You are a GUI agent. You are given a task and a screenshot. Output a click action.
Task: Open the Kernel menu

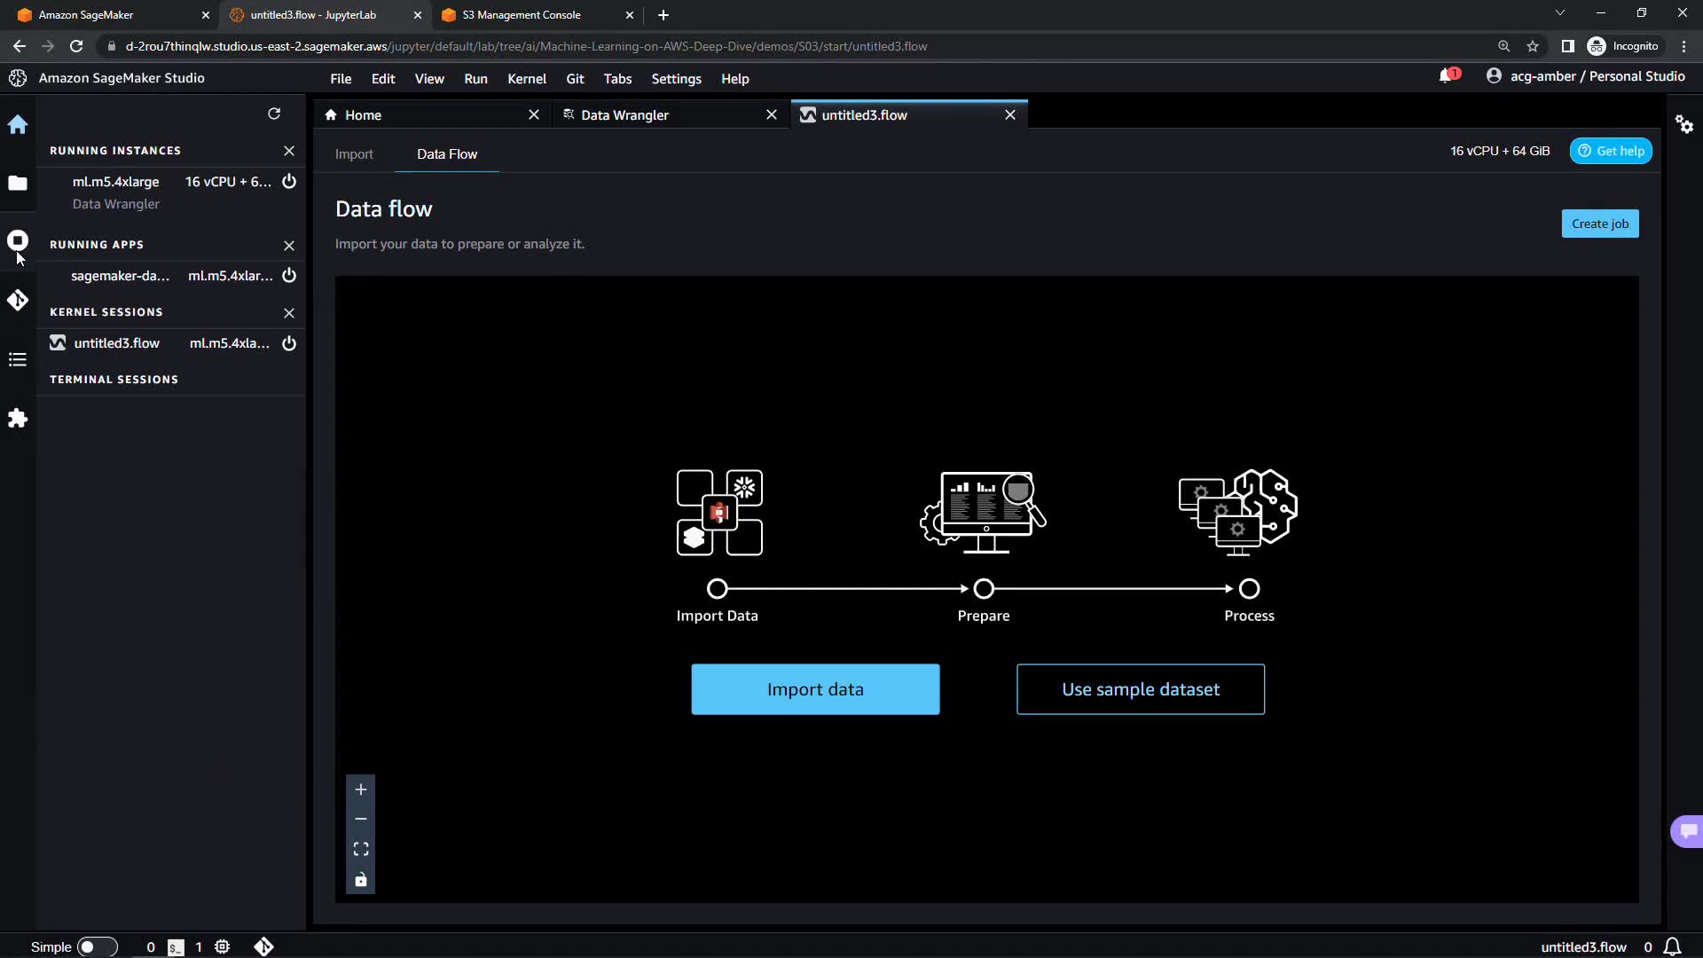click(526, 79)
